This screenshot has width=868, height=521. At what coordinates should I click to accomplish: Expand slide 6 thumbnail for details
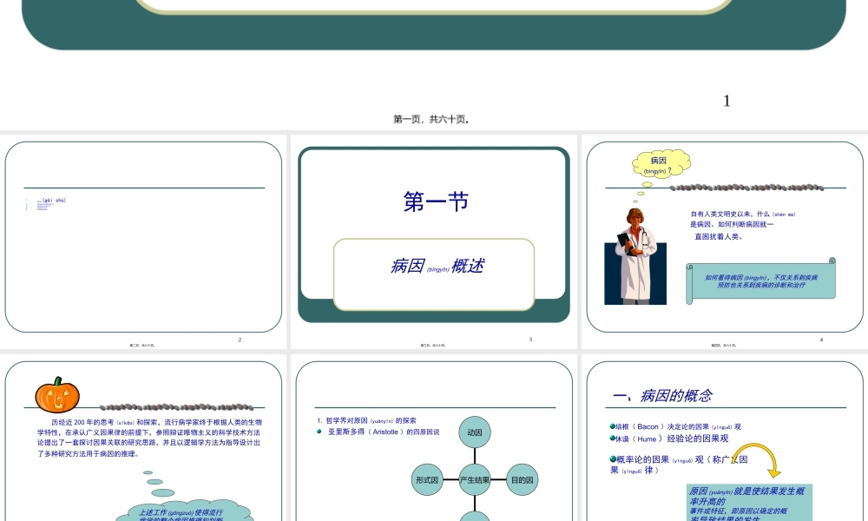pyautogui.click(x=434, y=434)
